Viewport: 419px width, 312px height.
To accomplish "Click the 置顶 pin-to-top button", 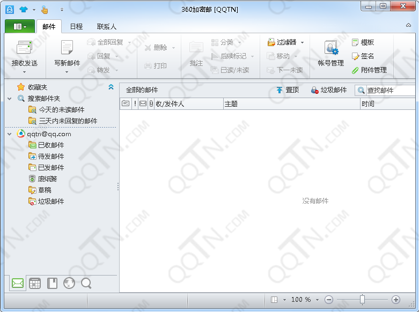I will coord(287,90).
